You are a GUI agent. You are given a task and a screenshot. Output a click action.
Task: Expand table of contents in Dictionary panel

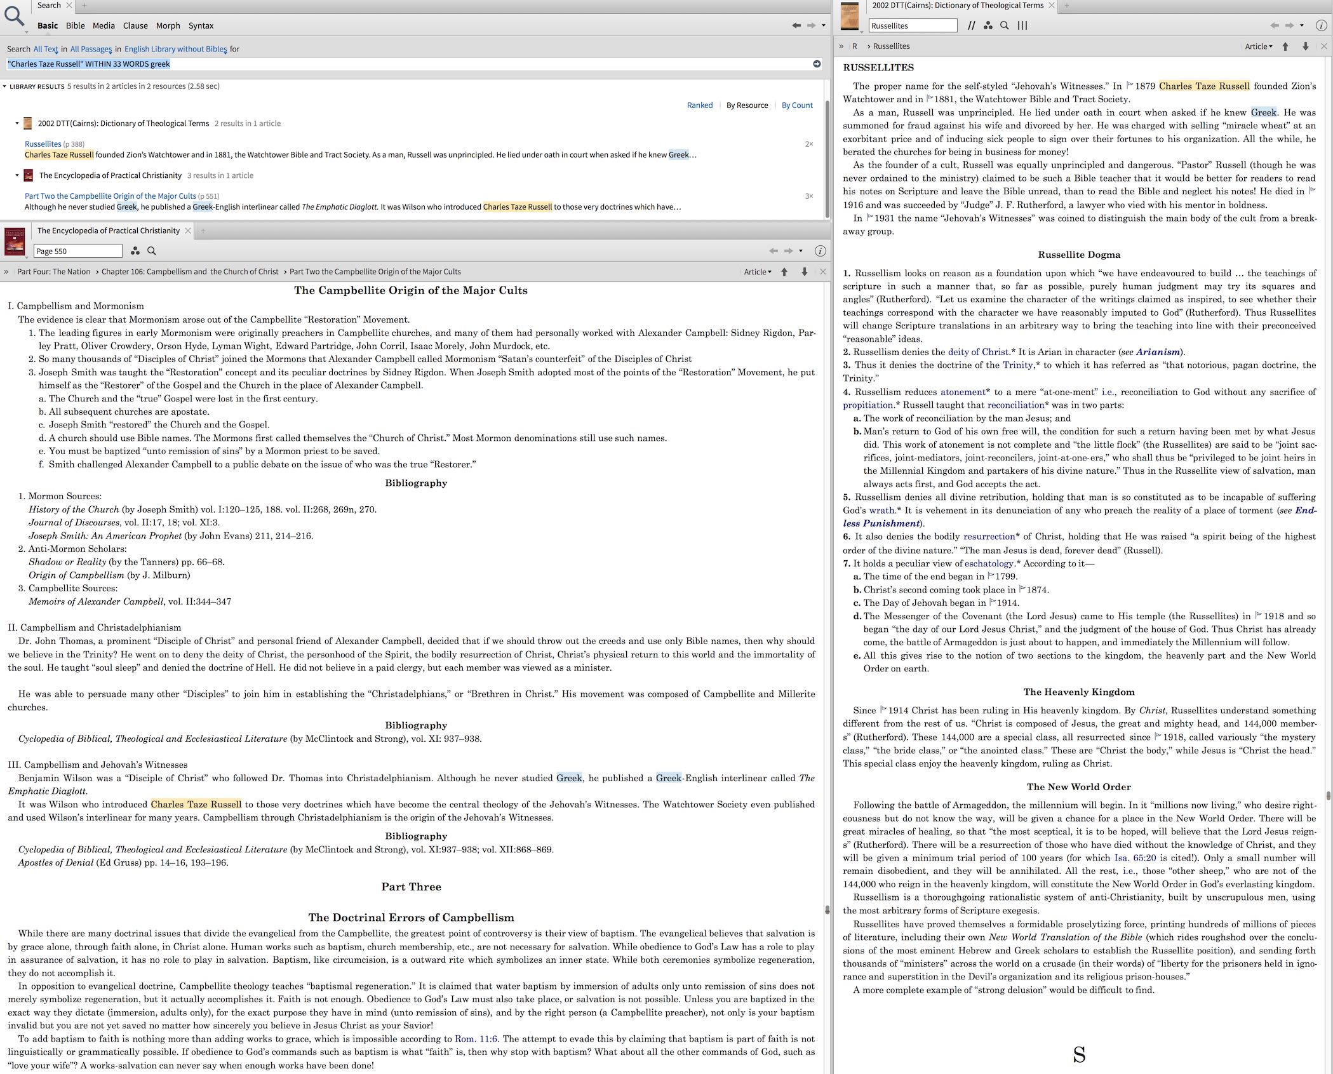coord(841,46)
